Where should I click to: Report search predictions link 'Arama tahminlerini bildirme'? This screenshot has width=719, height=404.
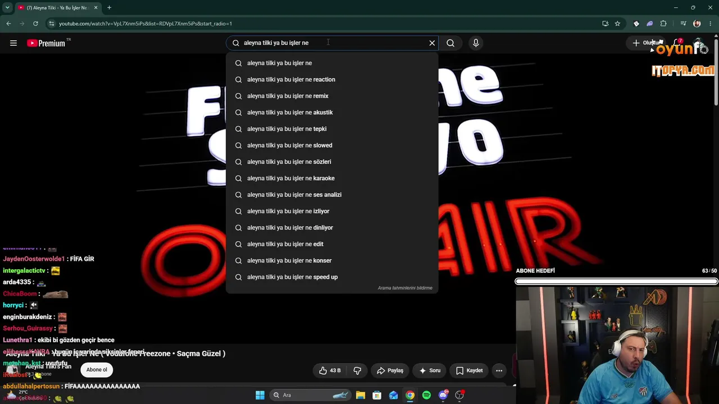pos(405,288)
